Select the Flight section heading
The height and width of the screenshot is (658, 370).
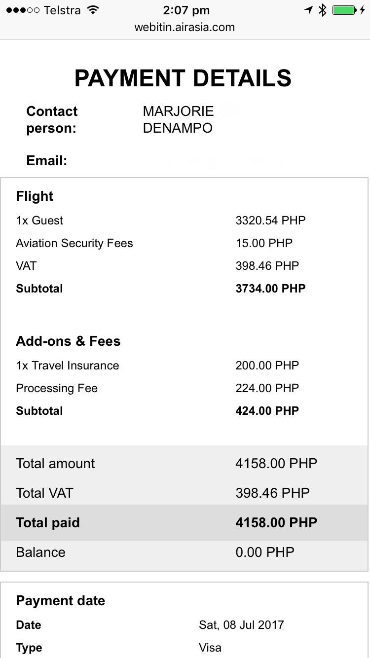pyautogui.click(x=35, y=196)
